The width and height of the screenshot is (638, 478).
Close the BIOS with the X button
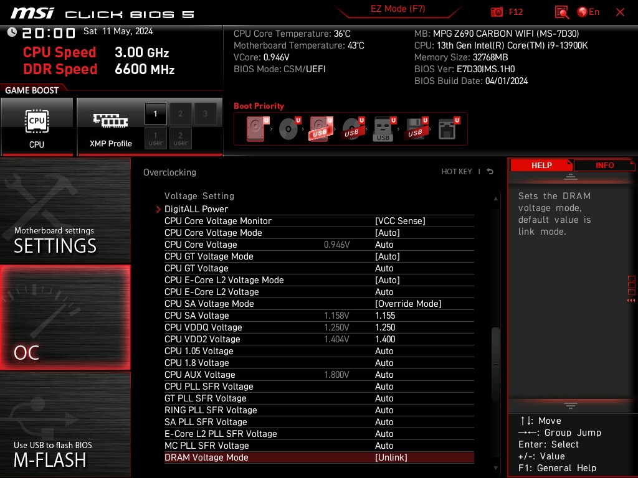click(620, 12)
